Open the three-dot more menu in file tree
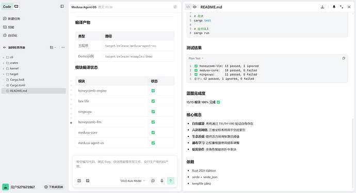This screenshot has height=193, width=356. coord(63,47)
